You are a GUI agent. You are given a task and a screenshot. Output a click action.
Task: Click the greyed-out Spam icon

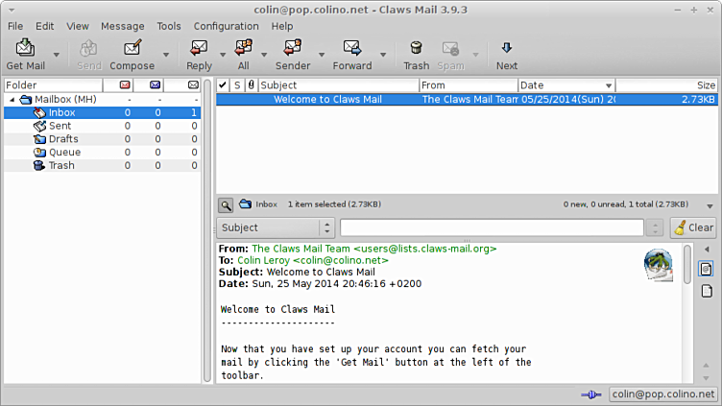pos(450,48)
